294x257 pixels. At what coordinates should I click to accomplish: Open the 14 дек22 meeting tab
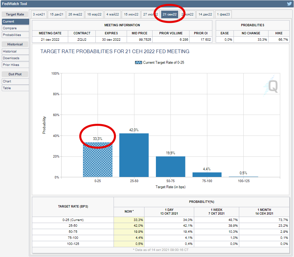pyautogui.click(x=205, y=14)
